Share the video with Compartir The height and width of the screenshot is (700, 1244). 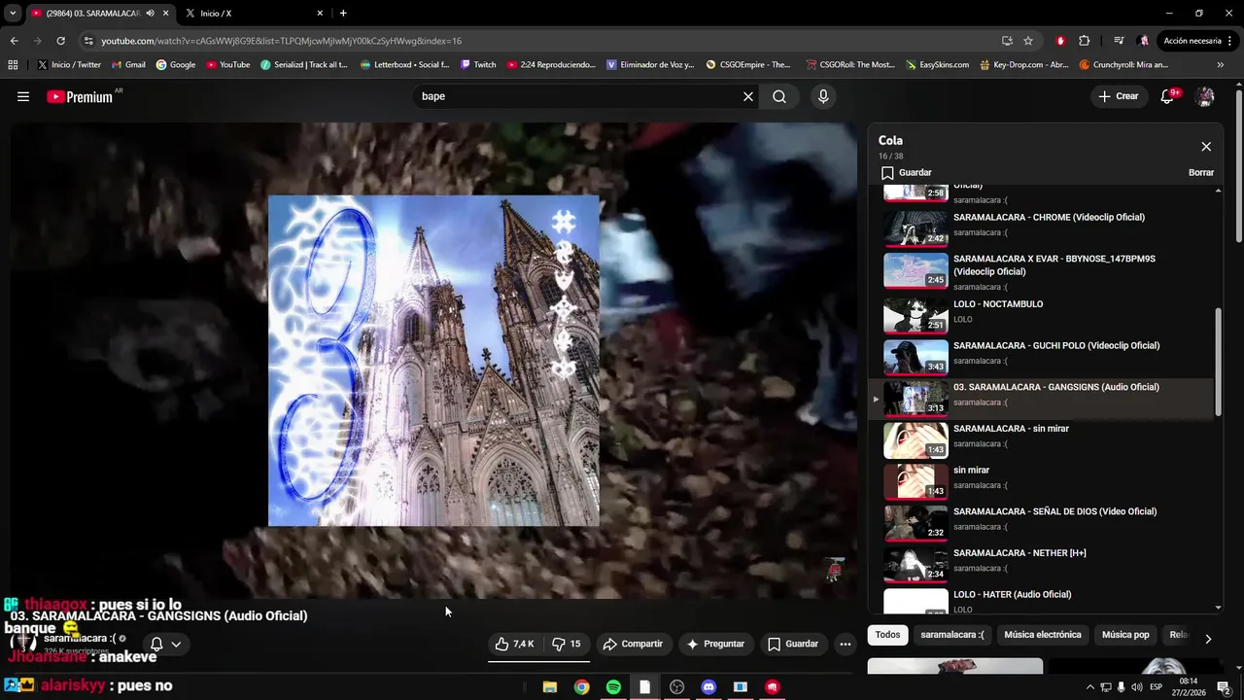coord(633,644)
